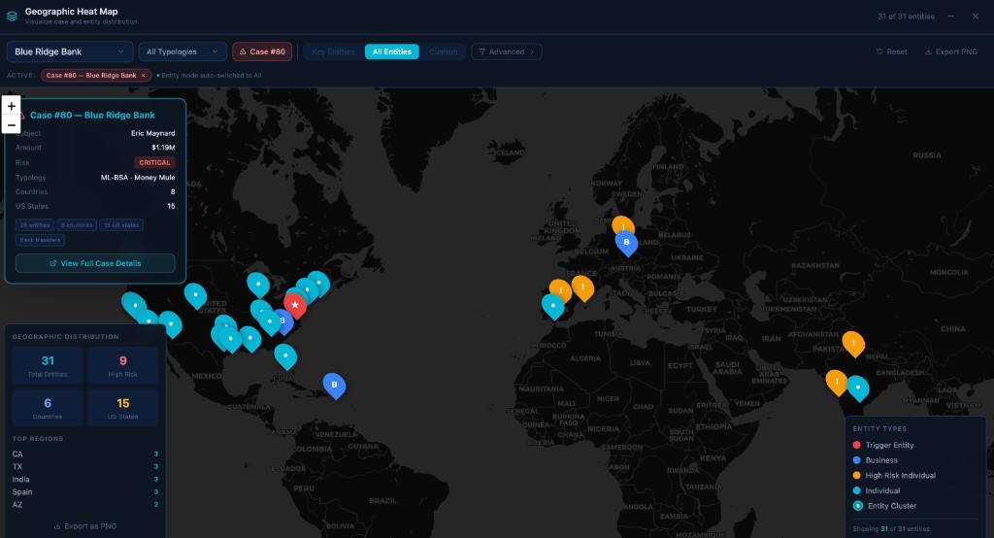Click the 15 US States stat card
Screen dimensions: 994x538
[x=123, y=407]
